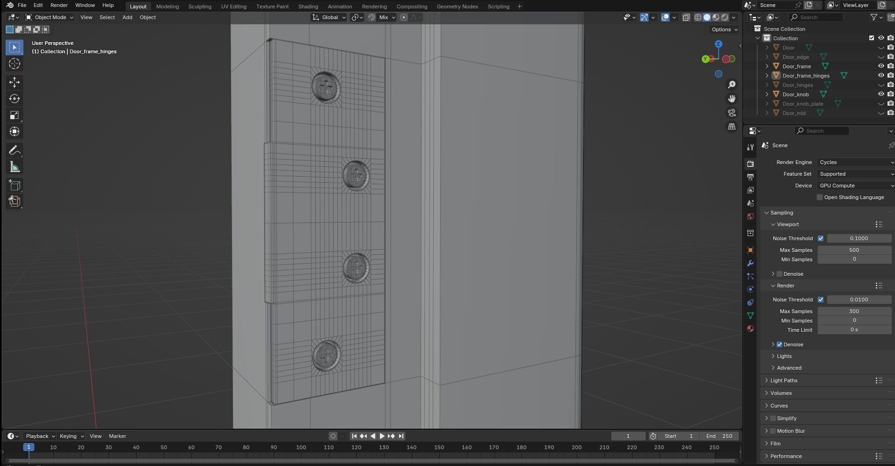Open Object Data properties tab

click(x=750, y=315)
